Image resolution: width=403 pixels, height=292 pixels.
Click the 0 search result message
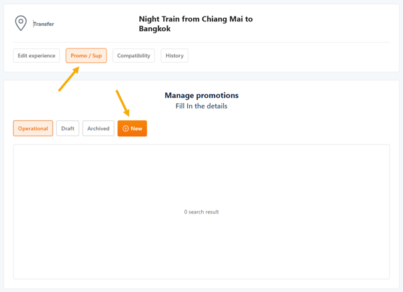(201, 212)
